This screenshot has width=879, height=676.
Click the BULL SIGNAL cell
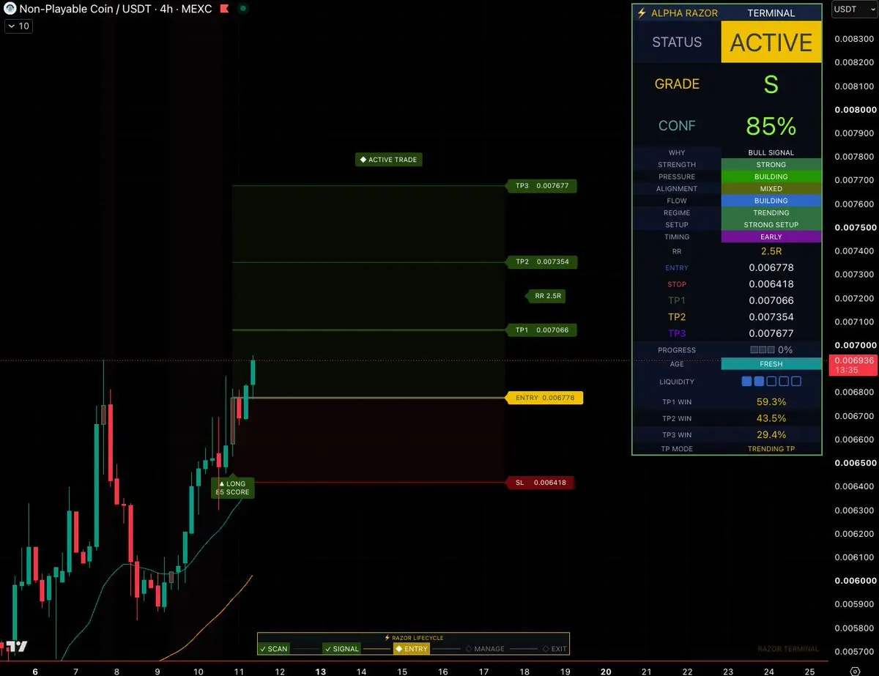point(771,153)
